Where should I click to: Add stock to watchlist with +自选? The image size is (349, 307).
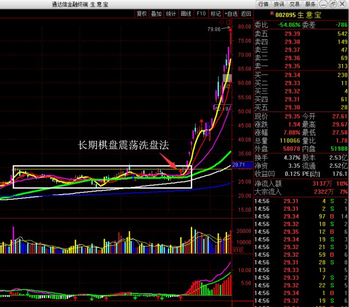[231, 14]
